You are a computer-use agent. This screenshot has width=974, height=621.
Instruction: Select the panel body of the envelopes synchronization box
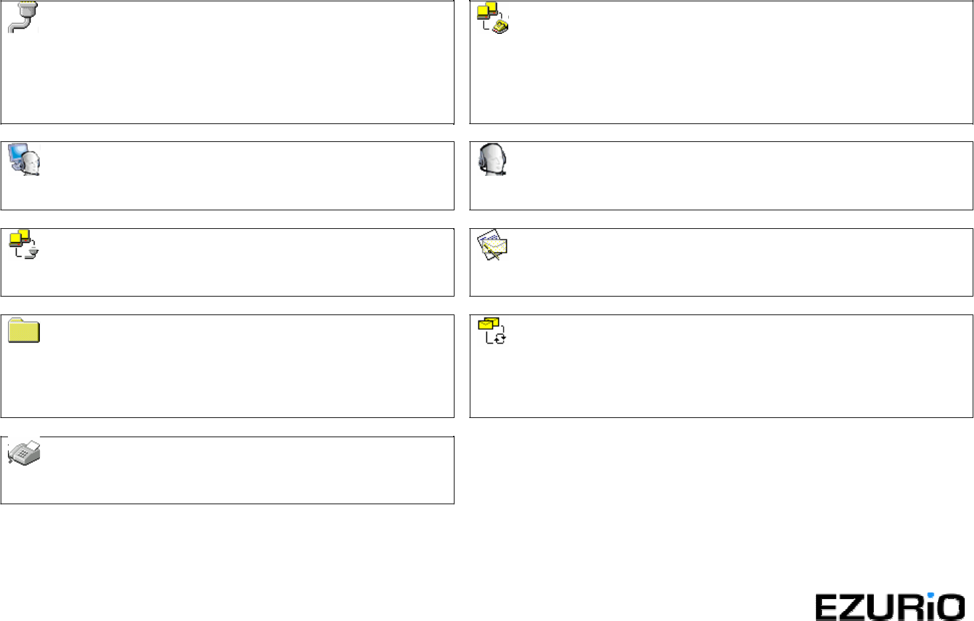coord(721,366)
